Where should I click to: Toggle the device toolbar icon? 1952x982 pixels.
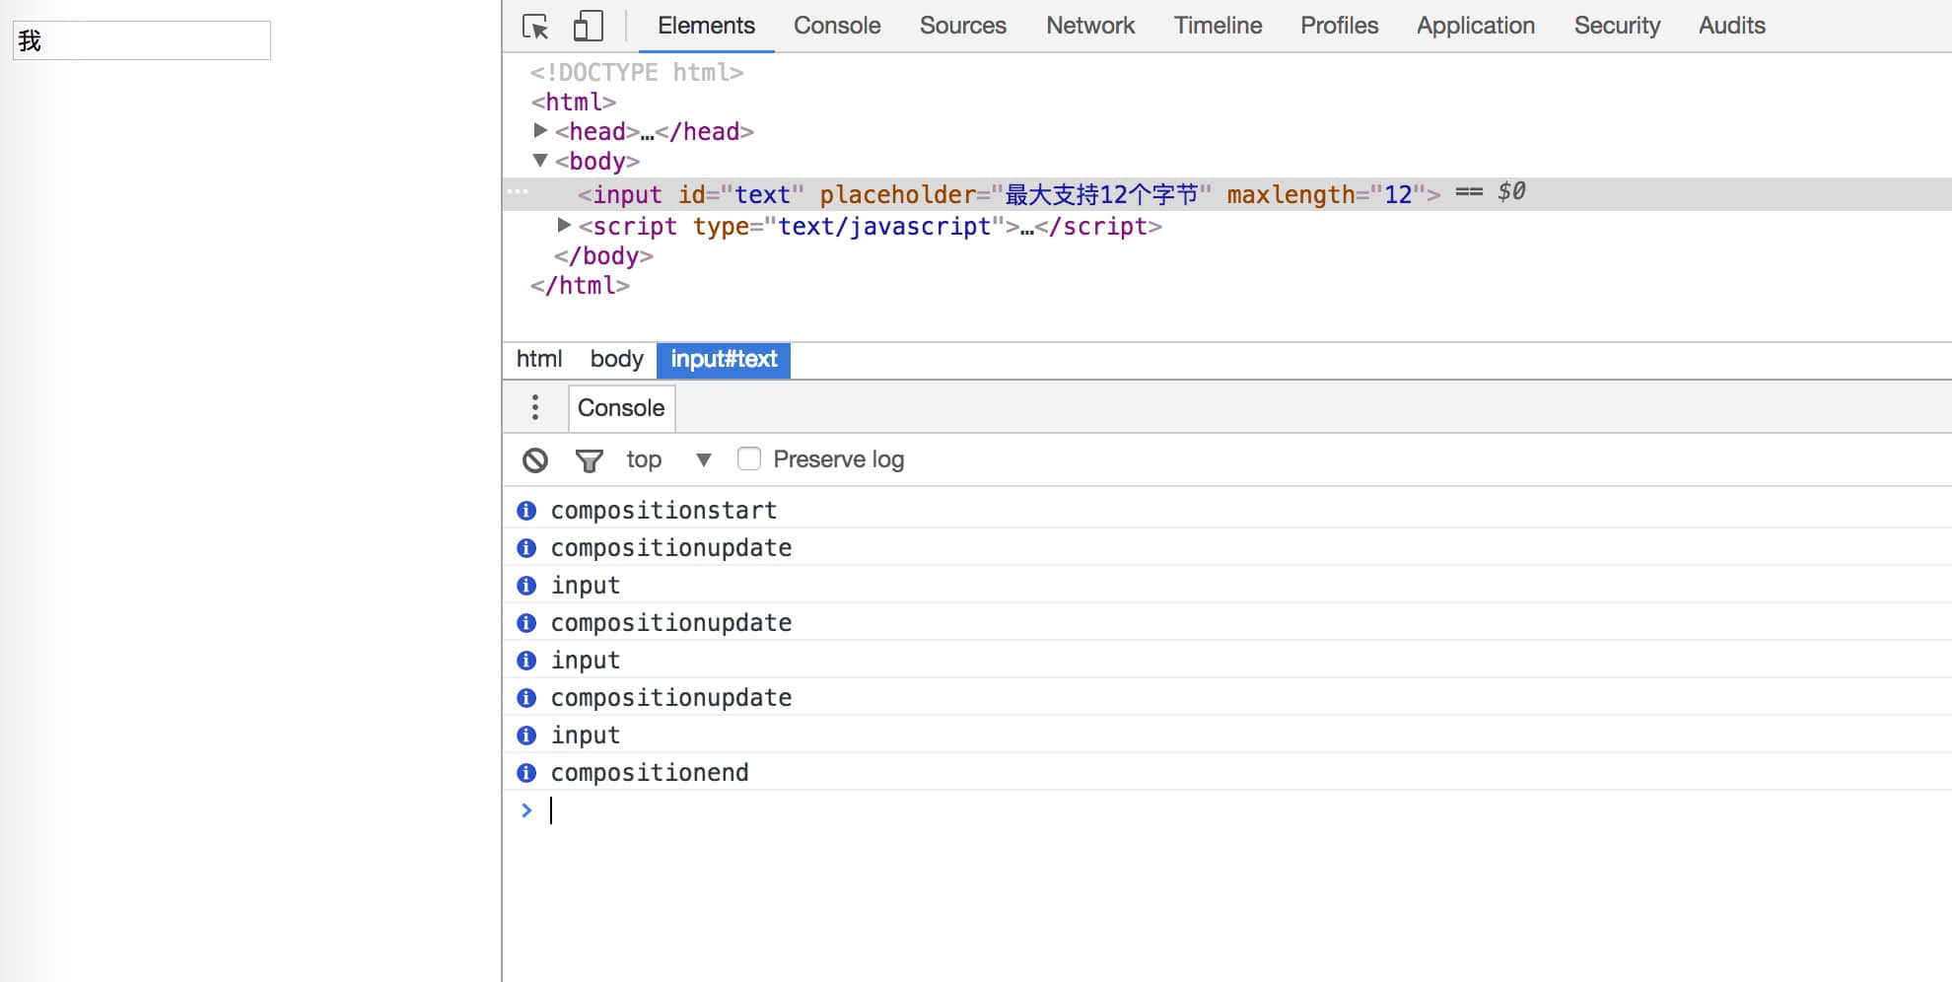click(x=588, y=26)
